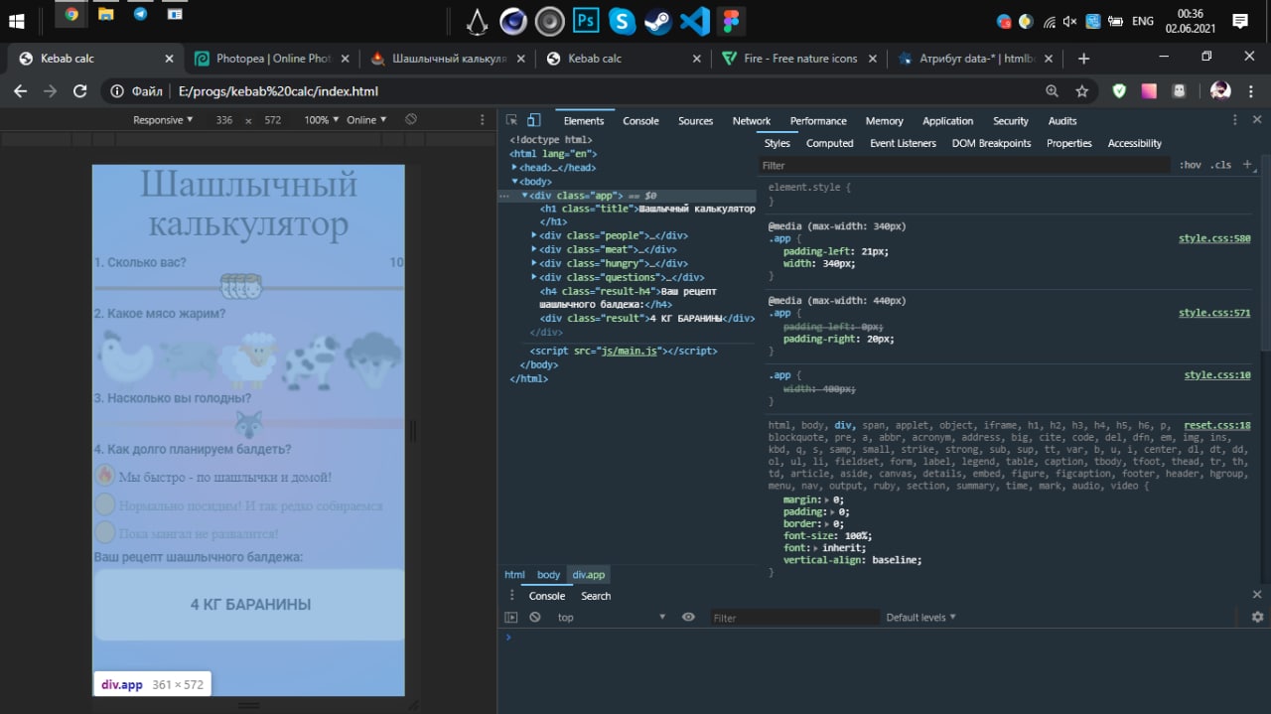Open the Event Listeners tab

(903, 143)
